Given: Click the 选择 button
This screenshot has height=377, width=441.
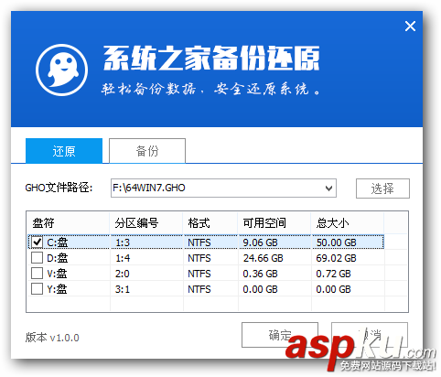Looking at the screenshot, I should pos(382,188).
